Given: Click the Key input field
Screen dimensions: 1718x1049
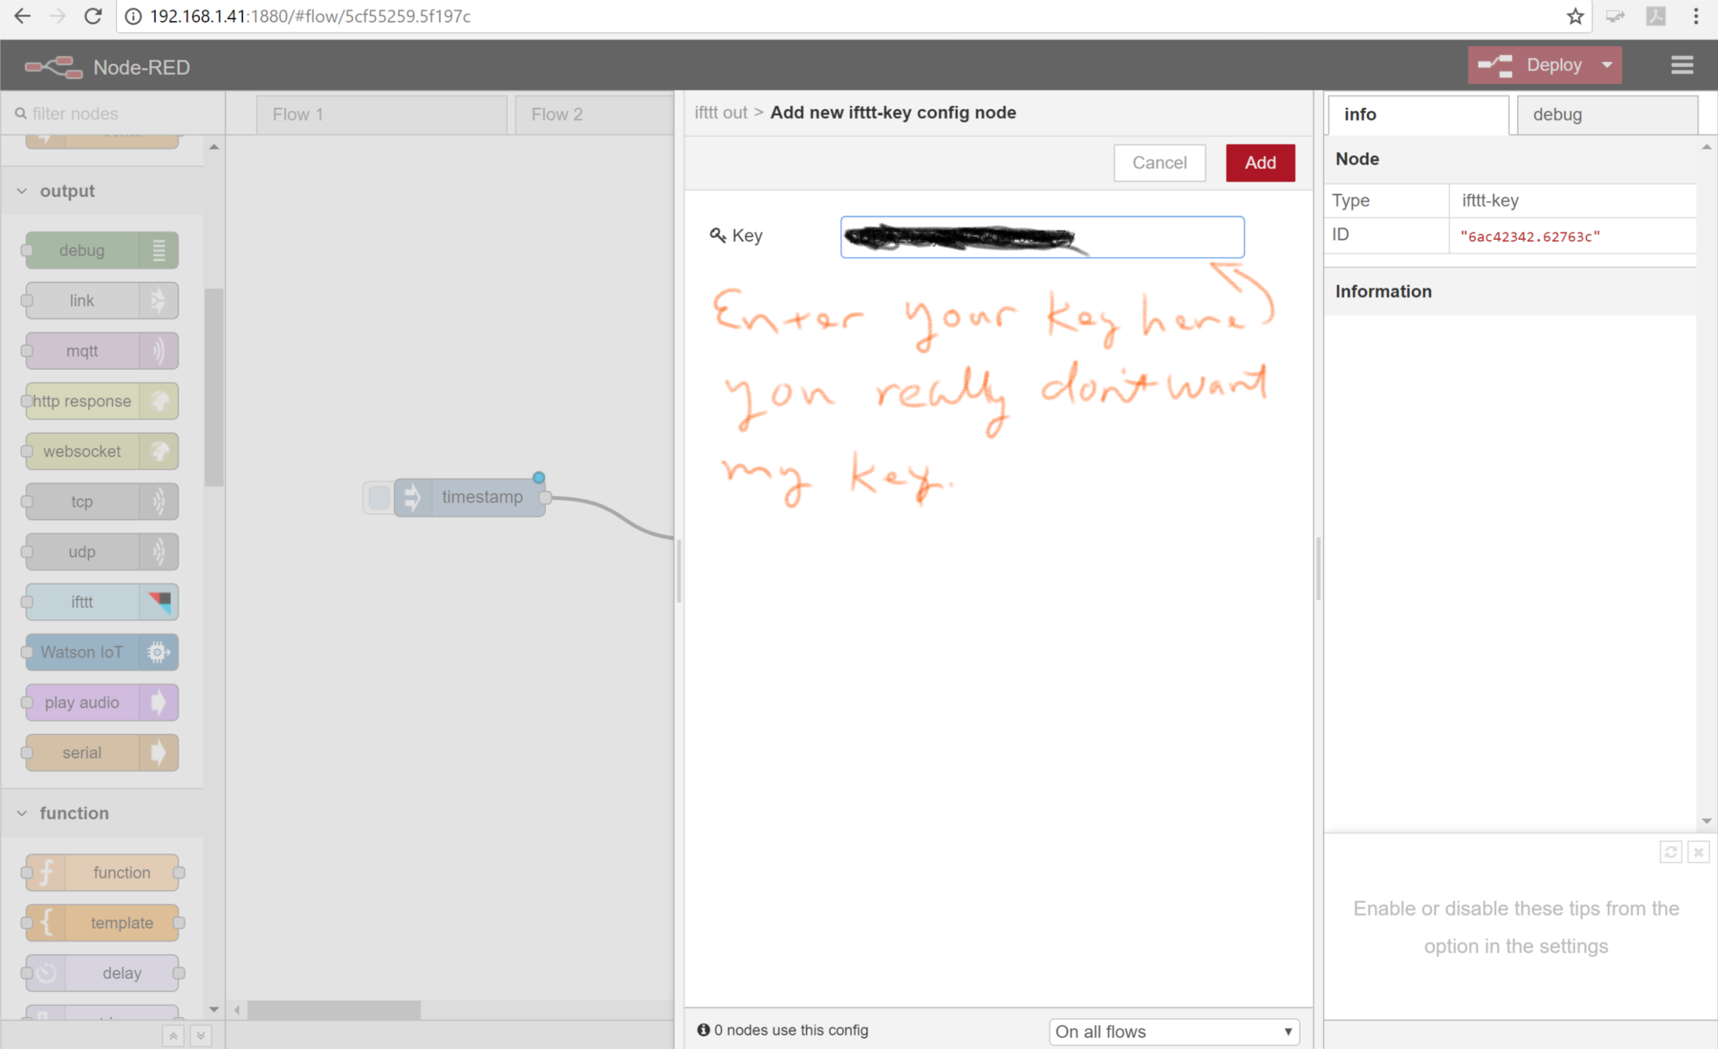Looking at the screenshot, I should click(x=1042, y=237).
